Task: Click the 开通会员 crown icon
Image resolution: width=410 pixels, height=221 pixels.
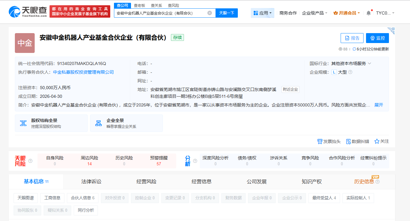Action: [x=335, y=13]
